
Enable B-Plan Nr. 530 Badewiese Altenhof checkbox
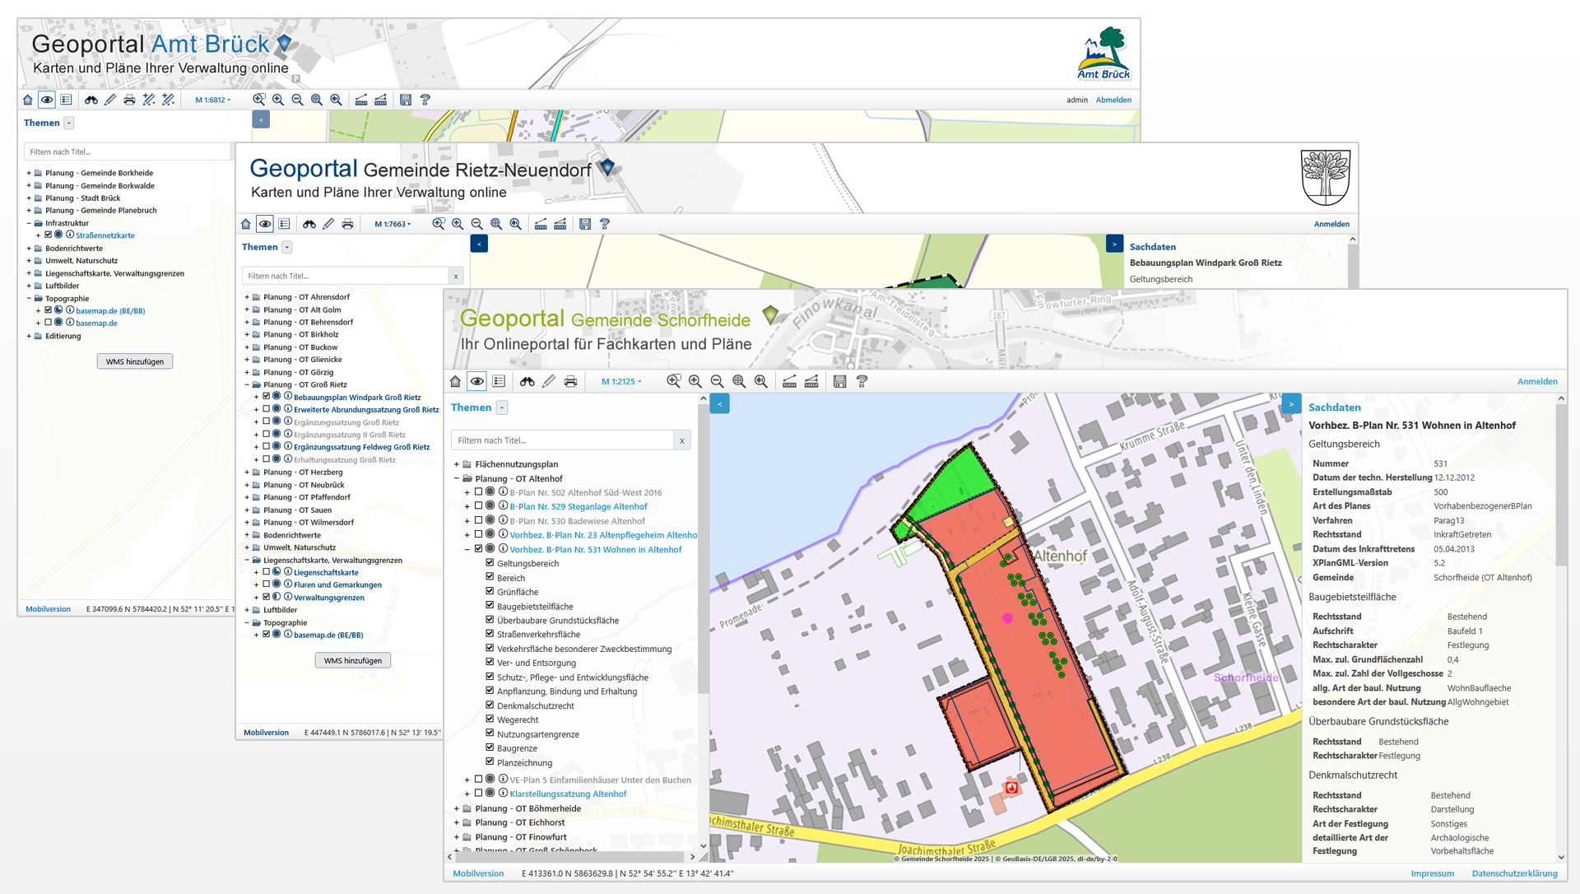pyautogui.click(x=478, y=520)
